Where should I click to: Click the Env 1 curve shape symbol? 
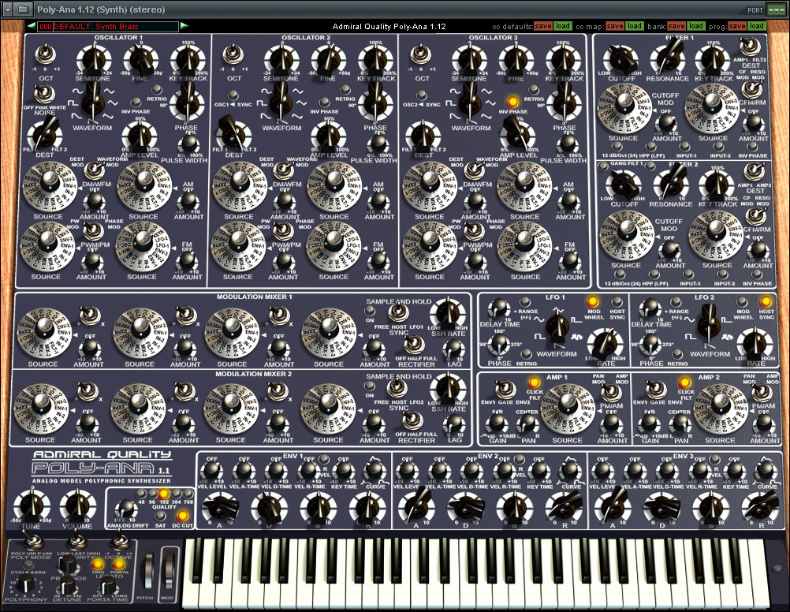[375, 459]
